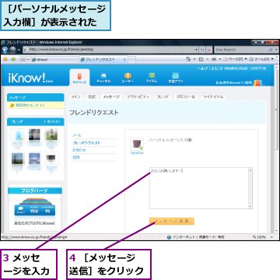
Task: Open a new browser tab
Action: 131,60
